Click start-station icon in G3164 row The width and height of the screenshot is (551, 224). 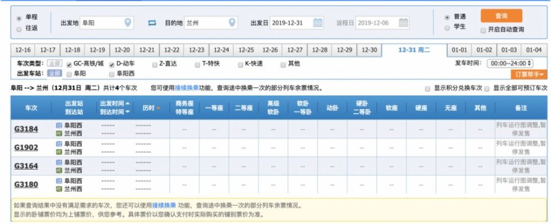(x=59, y=162)
